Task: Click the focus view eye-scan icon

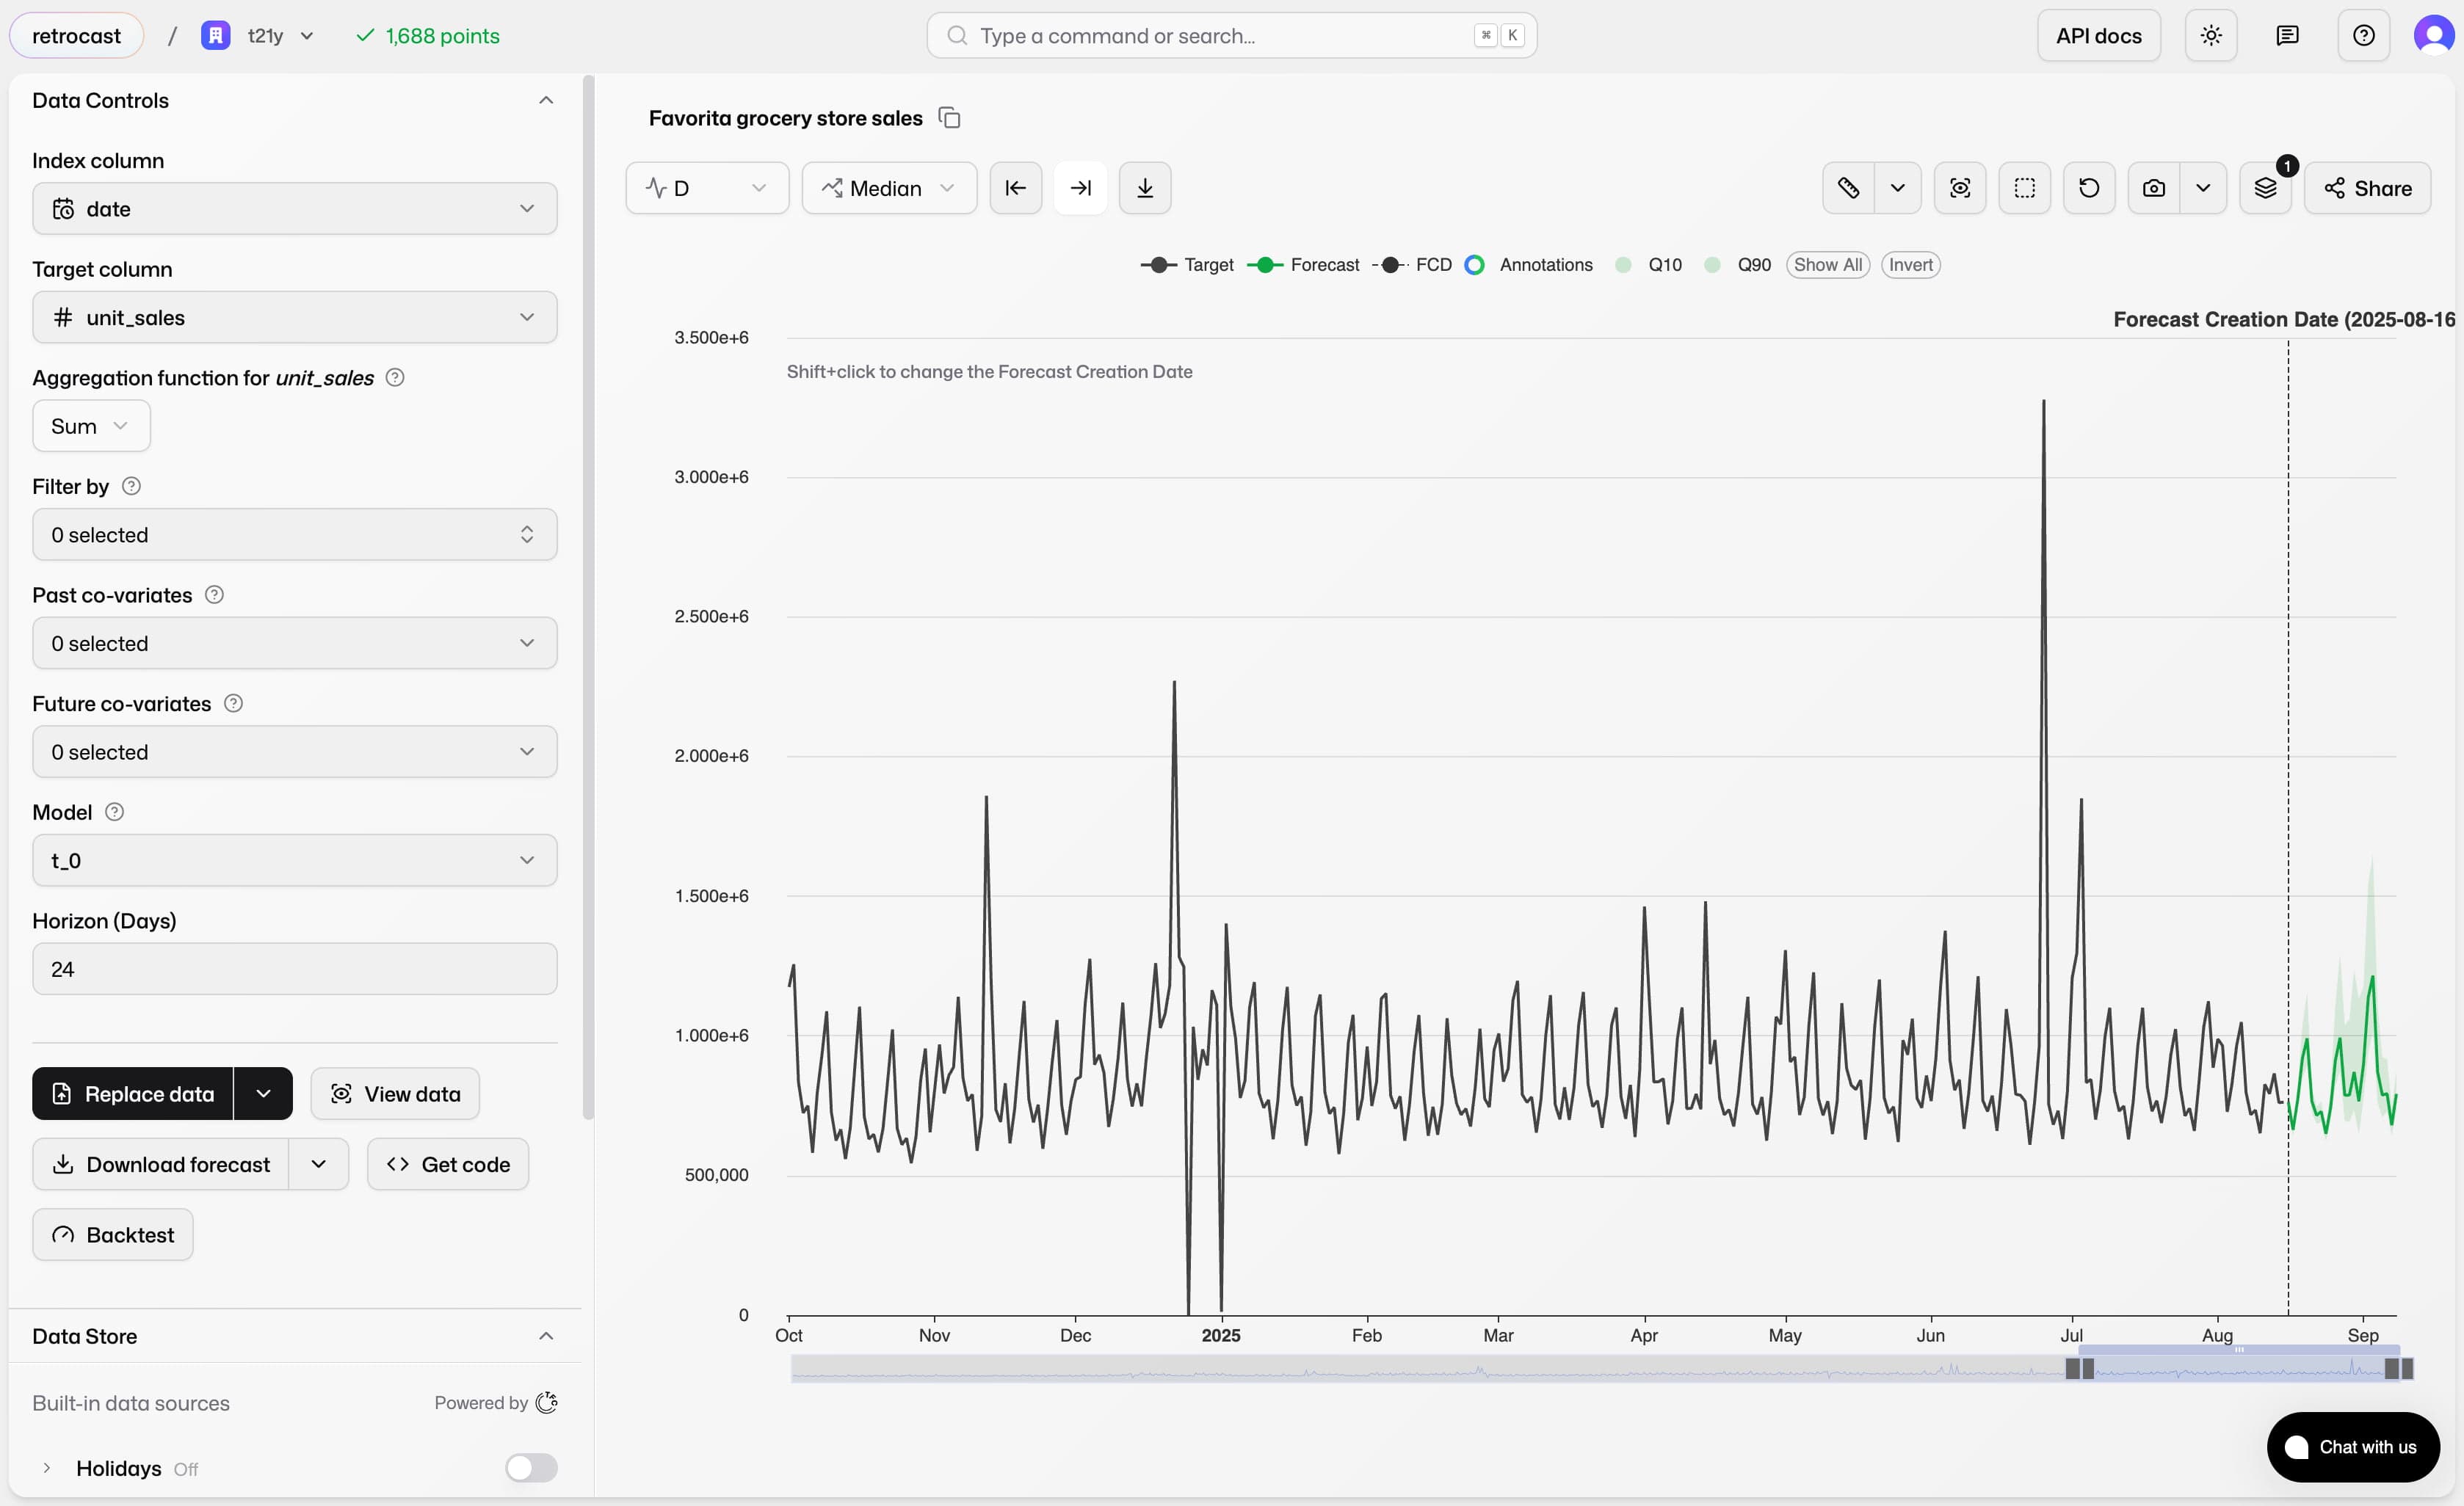Action: pyautogui.click(x=1960, y=188)
